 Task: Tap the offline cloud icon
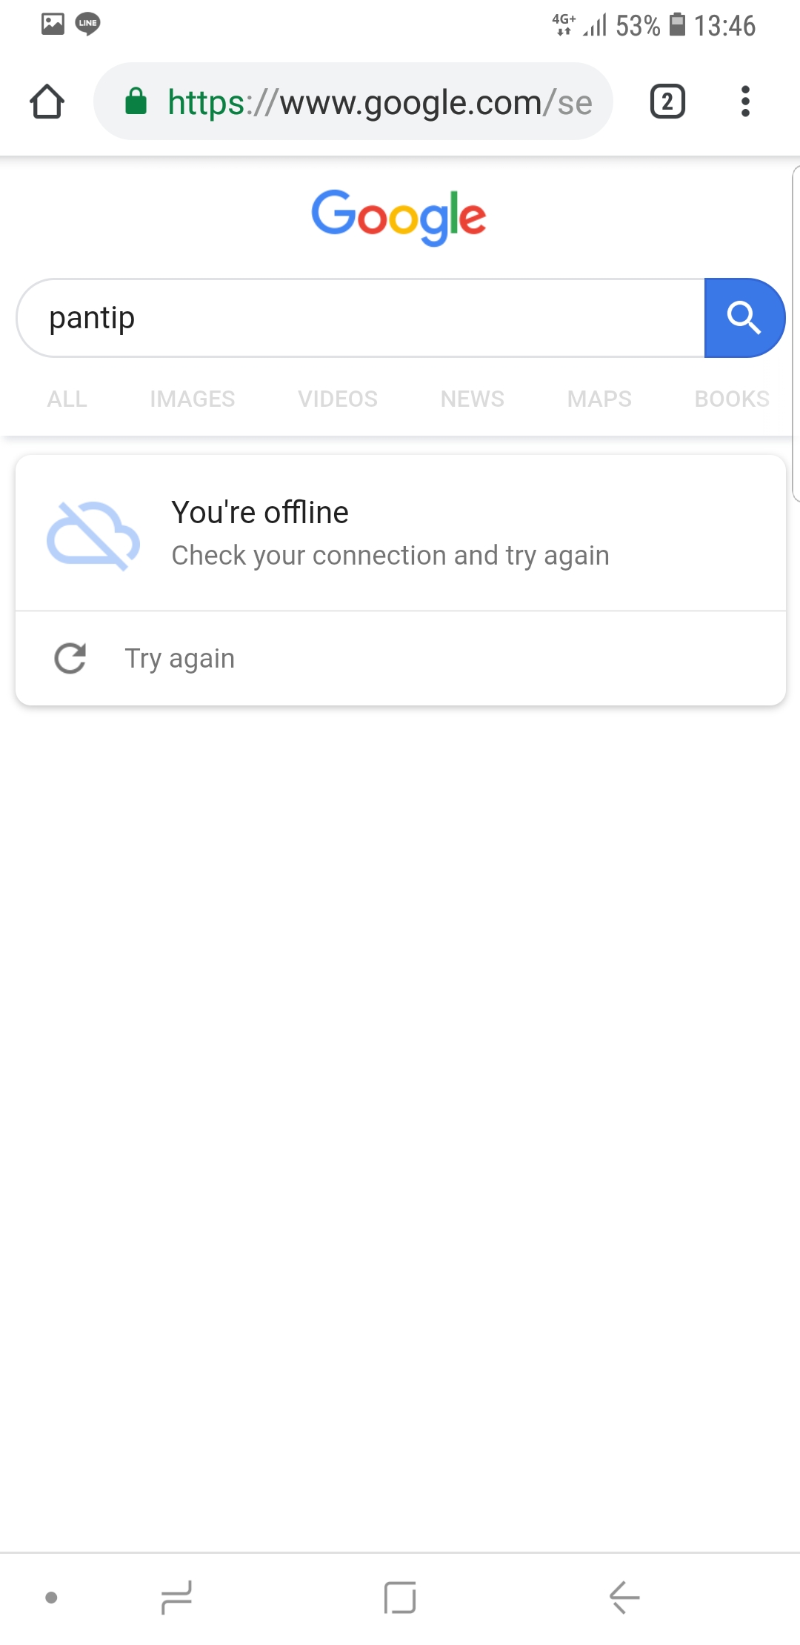(x=93, y=535)
